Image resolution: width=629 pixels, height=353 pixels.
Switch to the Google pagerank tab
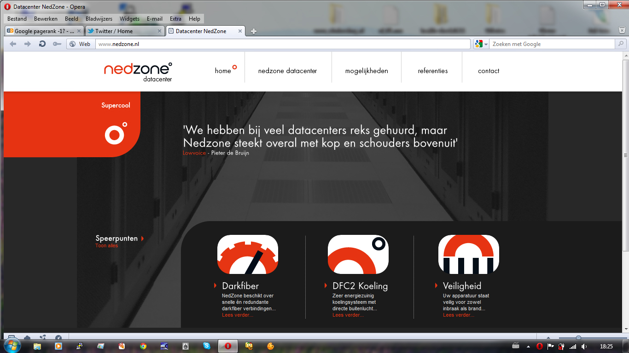[x=44, y=31]
